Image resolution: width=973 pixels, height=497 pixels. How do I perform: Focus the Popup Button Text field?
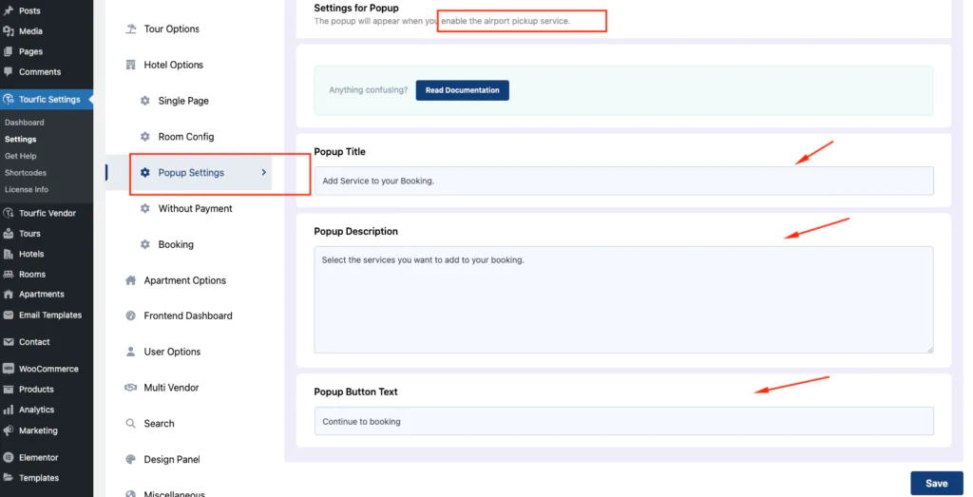click(623, 421)
